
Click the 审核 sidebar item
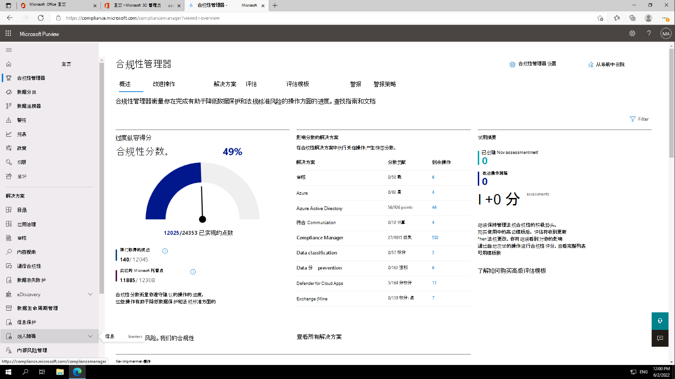49,238
